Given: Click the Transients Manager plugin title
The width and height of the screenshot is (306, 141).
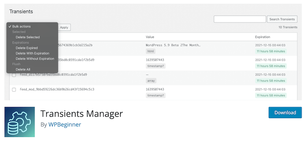Looking at the screenshot, I should coord(81,113).
